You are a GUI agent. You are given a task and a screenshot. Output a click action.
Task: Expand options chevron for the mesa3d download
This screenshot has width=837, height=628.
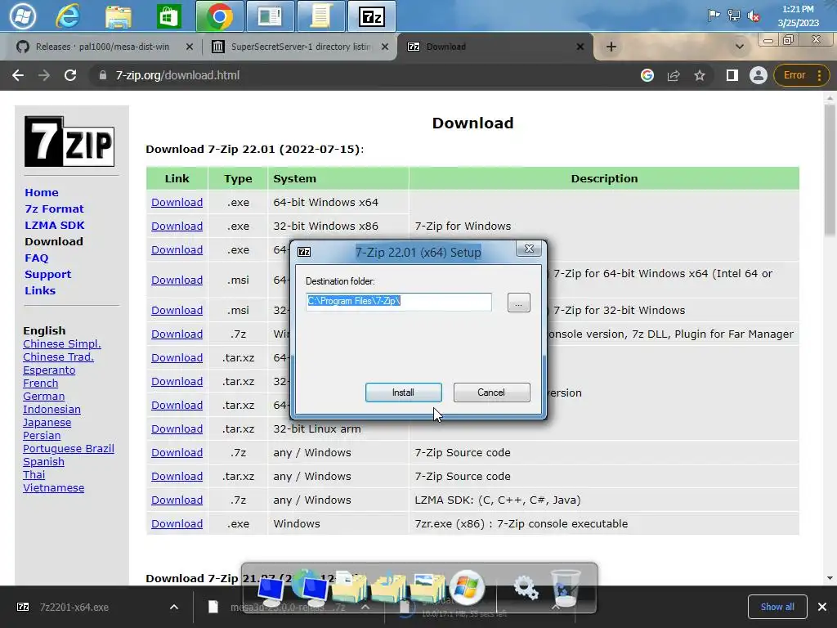(x=365, y=608)
